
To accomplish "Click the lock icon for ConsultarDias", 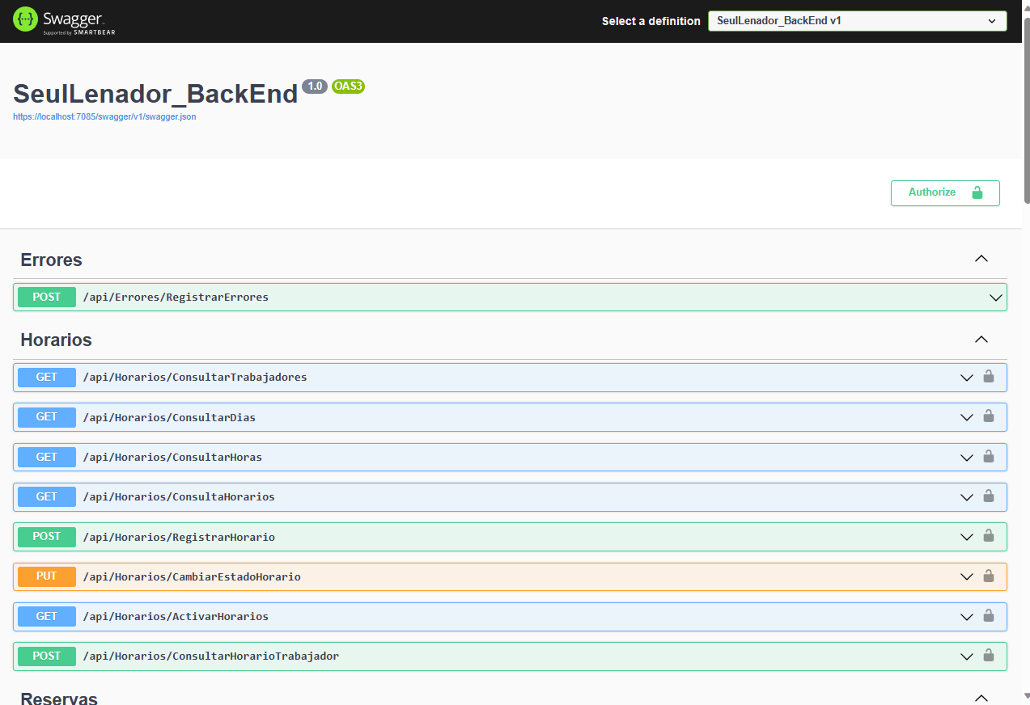I will pyautogui.click(x=988, y=416).
